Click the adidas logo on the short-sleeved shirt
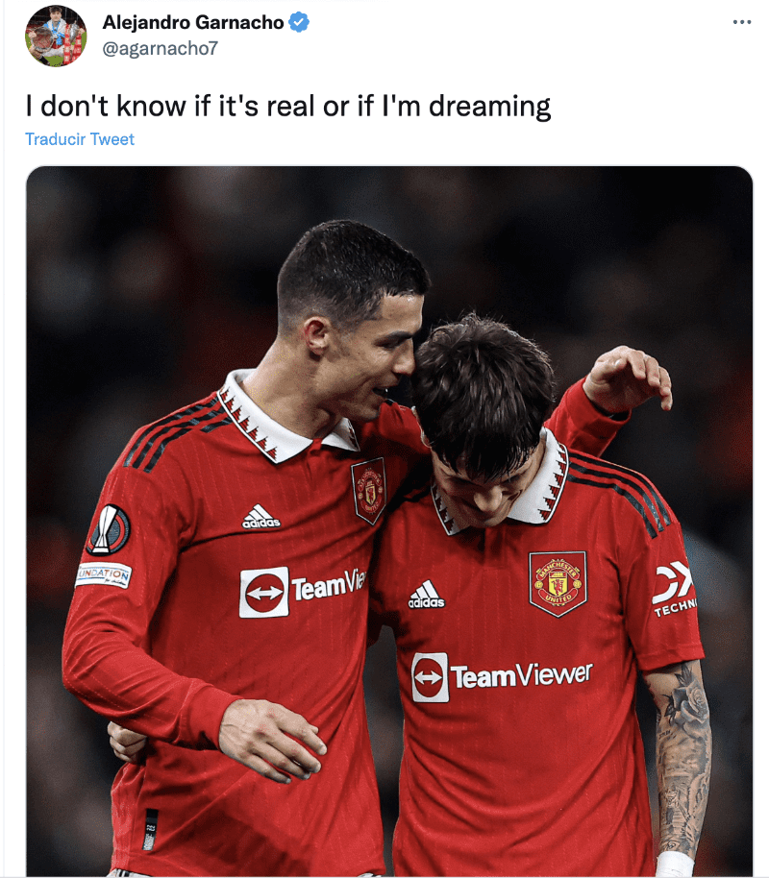The image size is (769, 878). pos(426,595)
